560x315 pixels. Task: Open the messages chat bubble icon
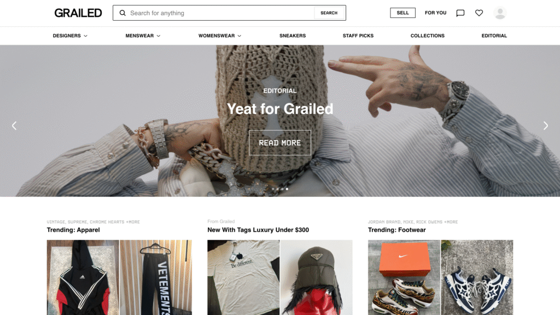(460, 13)
